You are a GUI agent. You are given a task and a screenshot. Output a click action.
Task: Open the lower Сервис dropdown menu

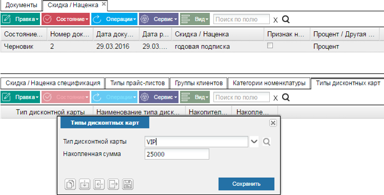[159, 97]
